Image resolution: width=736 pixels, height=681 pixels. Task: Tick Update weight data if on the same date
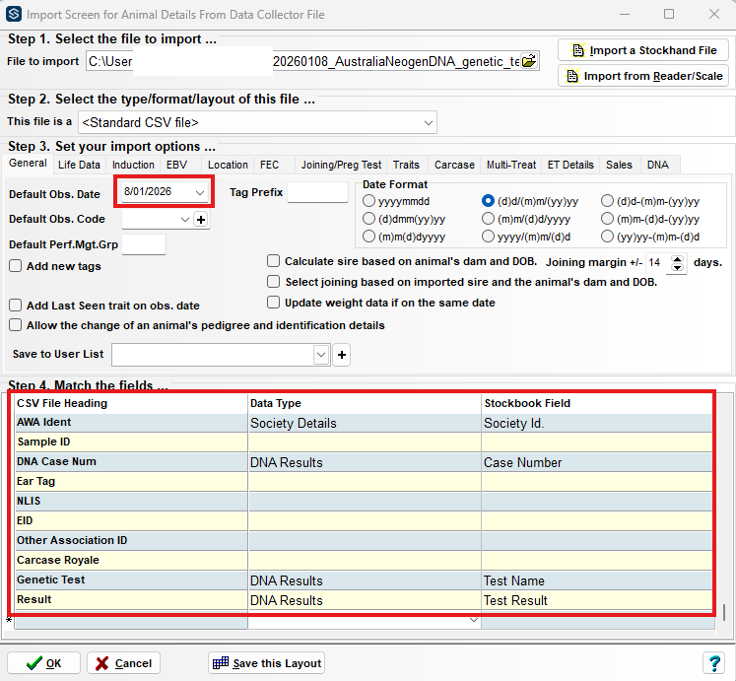pyautogui.click(x=273, y=302)
